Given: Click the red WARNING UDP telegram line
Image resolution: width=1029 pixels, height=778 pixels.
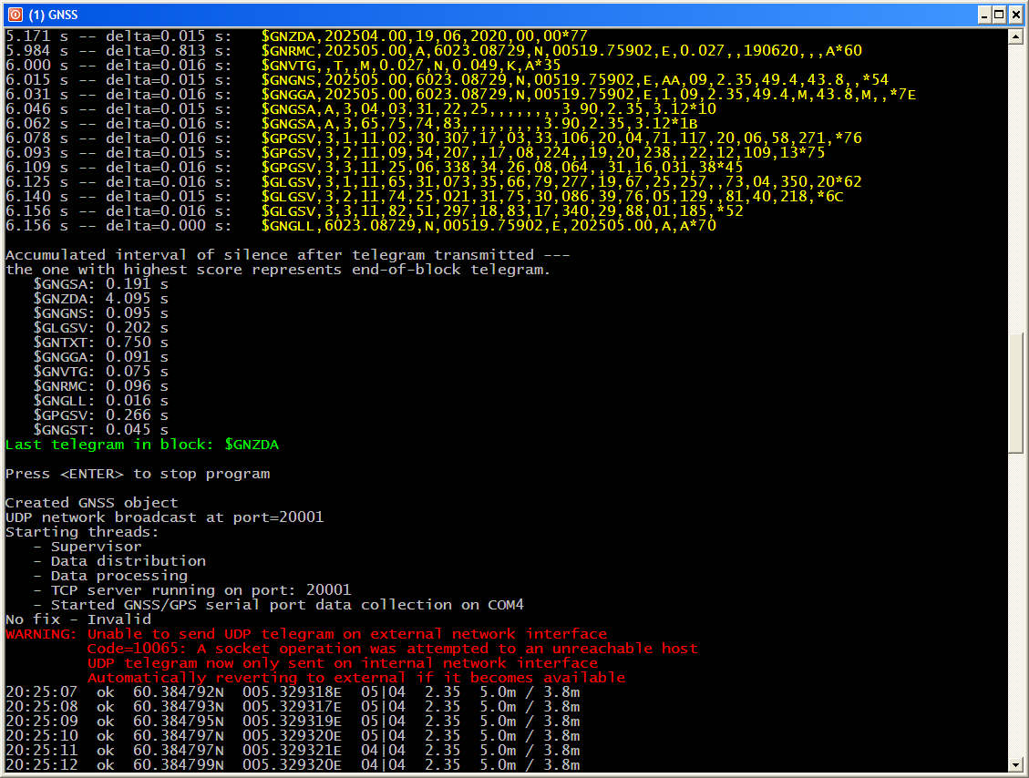Looking at the screenshot, I should (306, 634).
